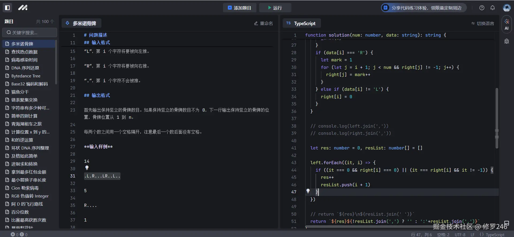Click the bug debug icon in right sidebar

507,41
